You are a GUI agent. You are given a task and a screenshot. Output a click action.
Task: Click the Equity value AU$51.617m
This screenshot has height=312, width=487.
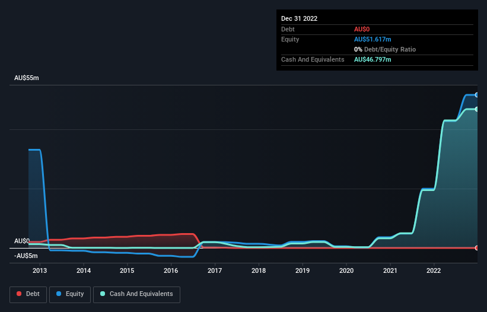[373, 39]
